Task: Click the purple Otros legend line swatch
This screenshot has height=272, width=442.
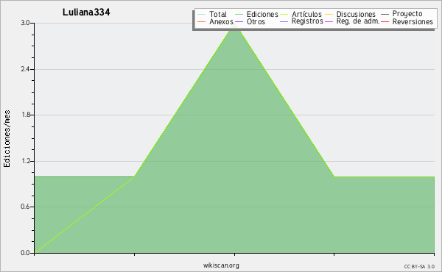Action: 239,21
